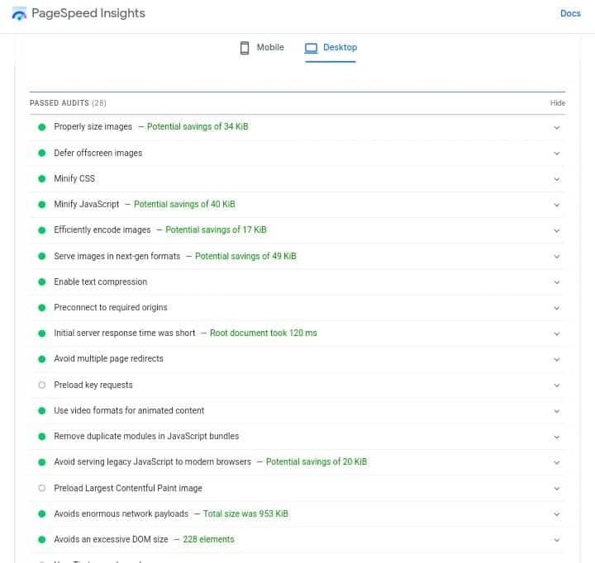Expand the Minify JavaScript chevron
Screen dimensions: 595x563
tap(556, 205)
